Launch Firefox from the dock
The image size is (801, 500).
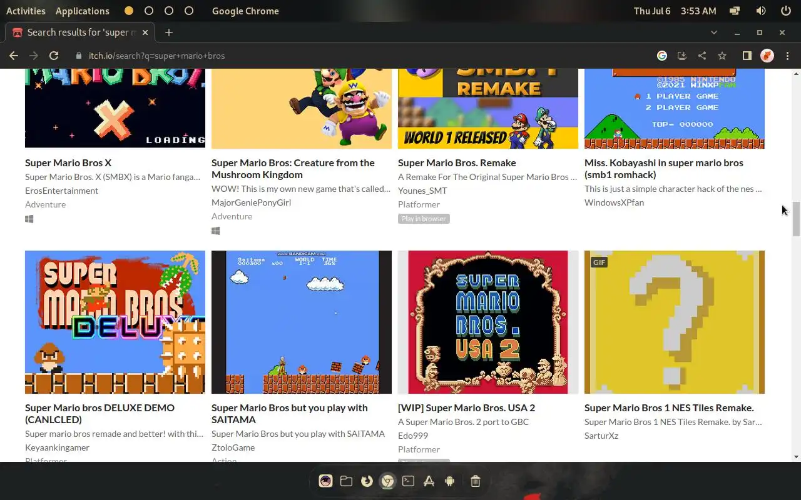click(x=367, y=481)
